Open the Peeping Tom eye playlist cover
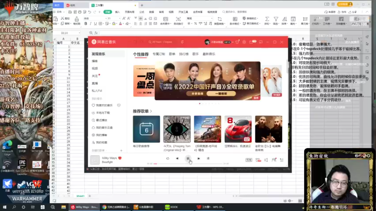Viewport: 376px width, 211px height. (x=177, y=129)
